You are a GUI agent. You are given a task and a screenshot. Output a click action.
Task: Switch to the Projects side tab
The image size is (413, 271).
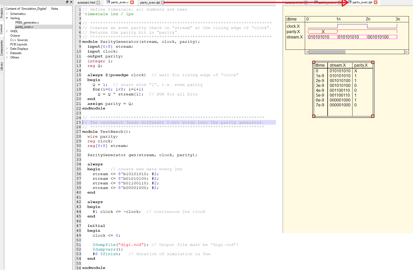pos(2,13)
